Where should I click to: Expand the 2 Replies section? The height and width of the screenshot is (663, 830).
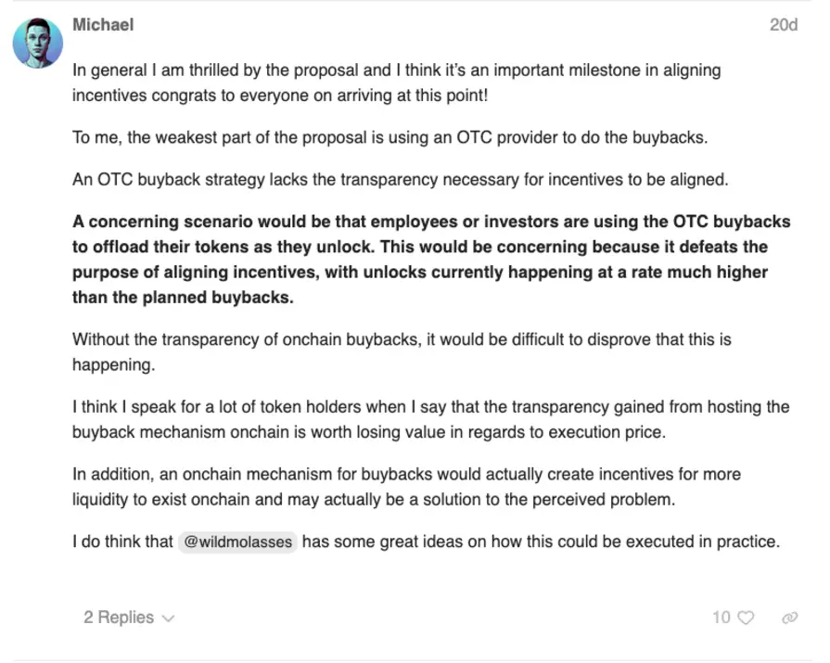[x=129, y=618]
